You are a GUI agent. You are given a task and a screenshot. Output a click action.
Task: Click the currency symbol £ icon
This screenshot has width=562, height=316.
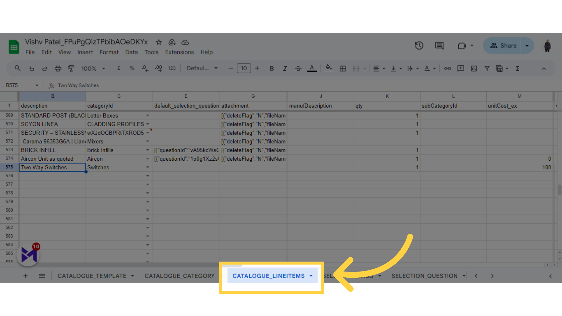pos(119,69)
